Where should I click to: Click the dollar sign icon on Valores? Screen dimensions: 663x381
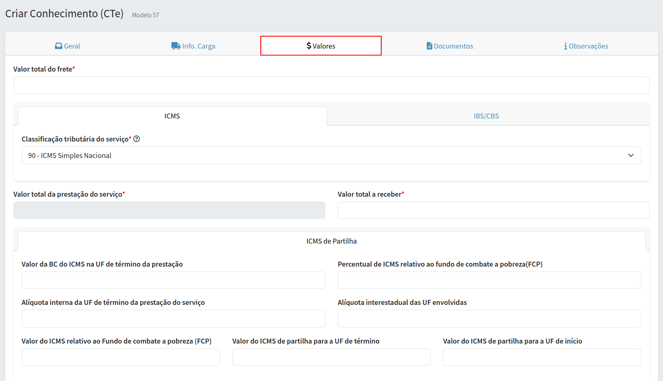coord(309,46)
